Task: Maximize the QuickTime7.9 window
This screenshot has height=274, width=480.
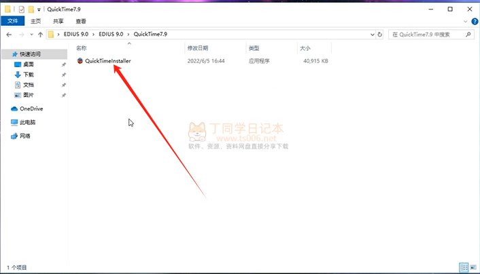Action: tap(450, 9)
